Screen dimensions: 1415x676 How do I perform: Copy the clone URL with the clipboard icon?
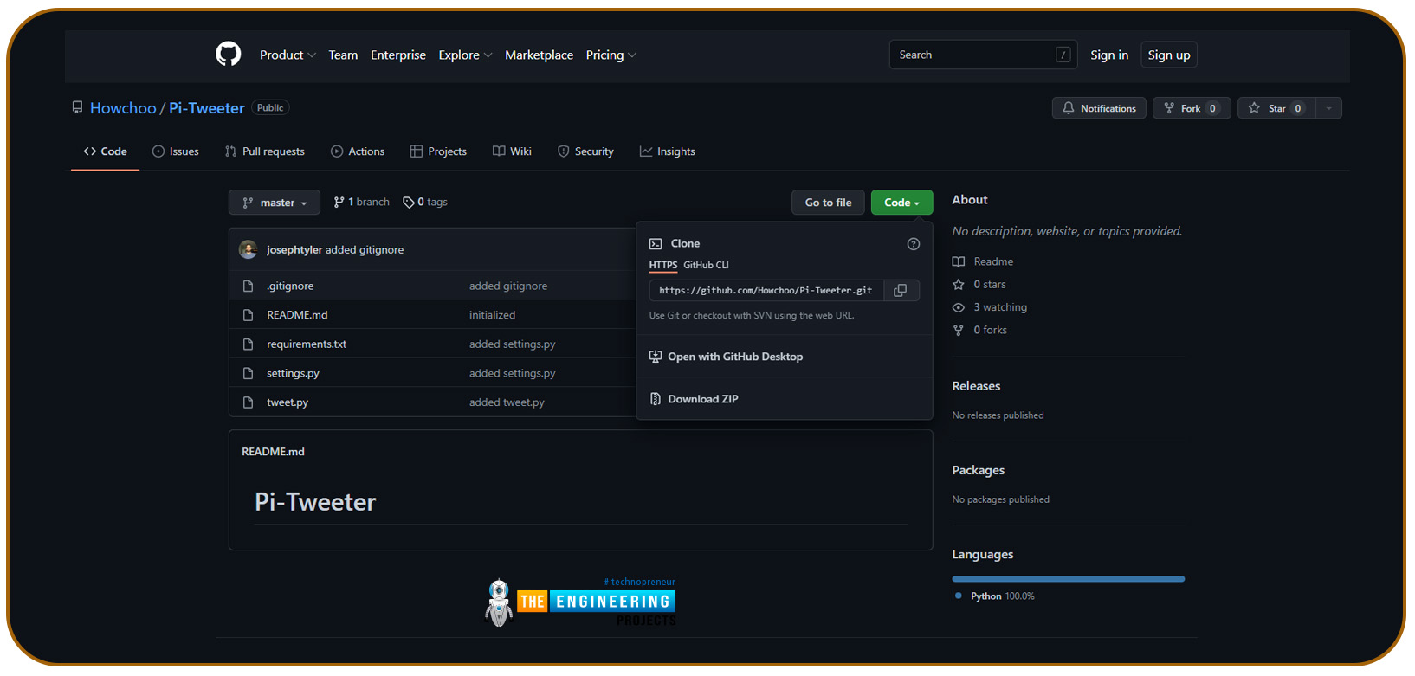(901, 291)
